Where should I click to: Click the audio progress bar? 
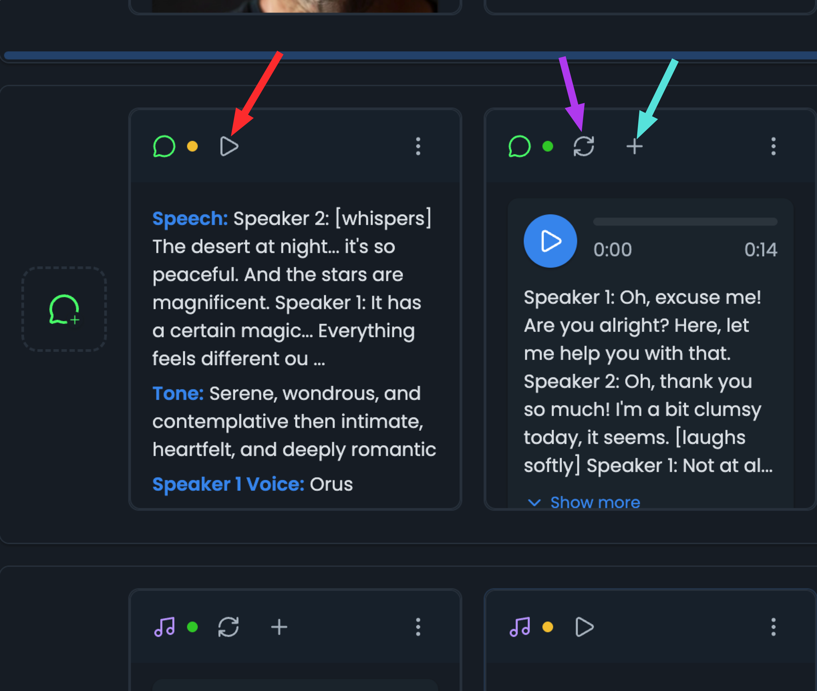click(685, 222)
